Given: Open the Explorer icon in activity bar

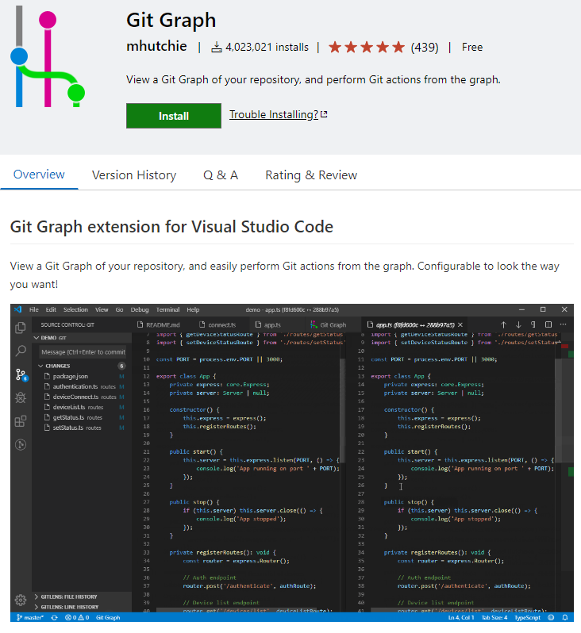Looking at the screenshot, I should (21, 328).
